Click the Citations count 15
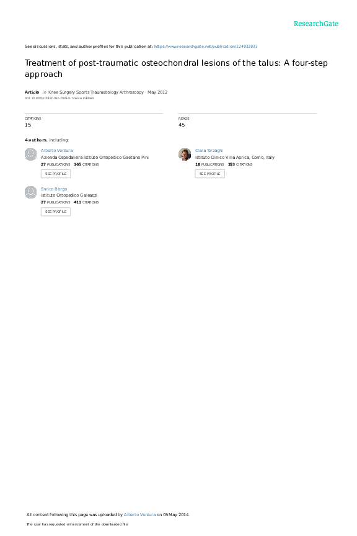Image resolution: width=357 pixels, height=536 pixels. coord(28,125)
